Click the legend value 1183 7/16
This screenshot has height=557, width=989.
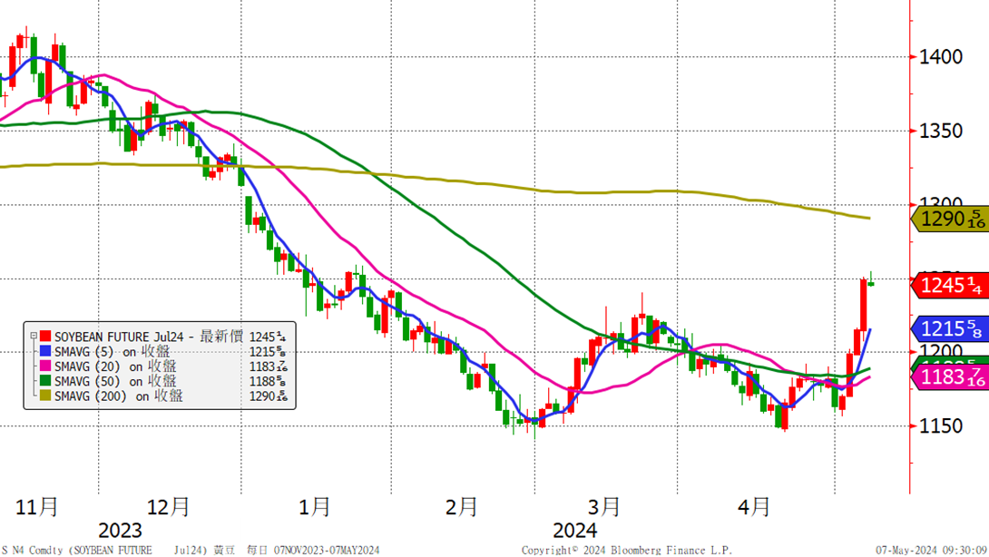point(269,366)
